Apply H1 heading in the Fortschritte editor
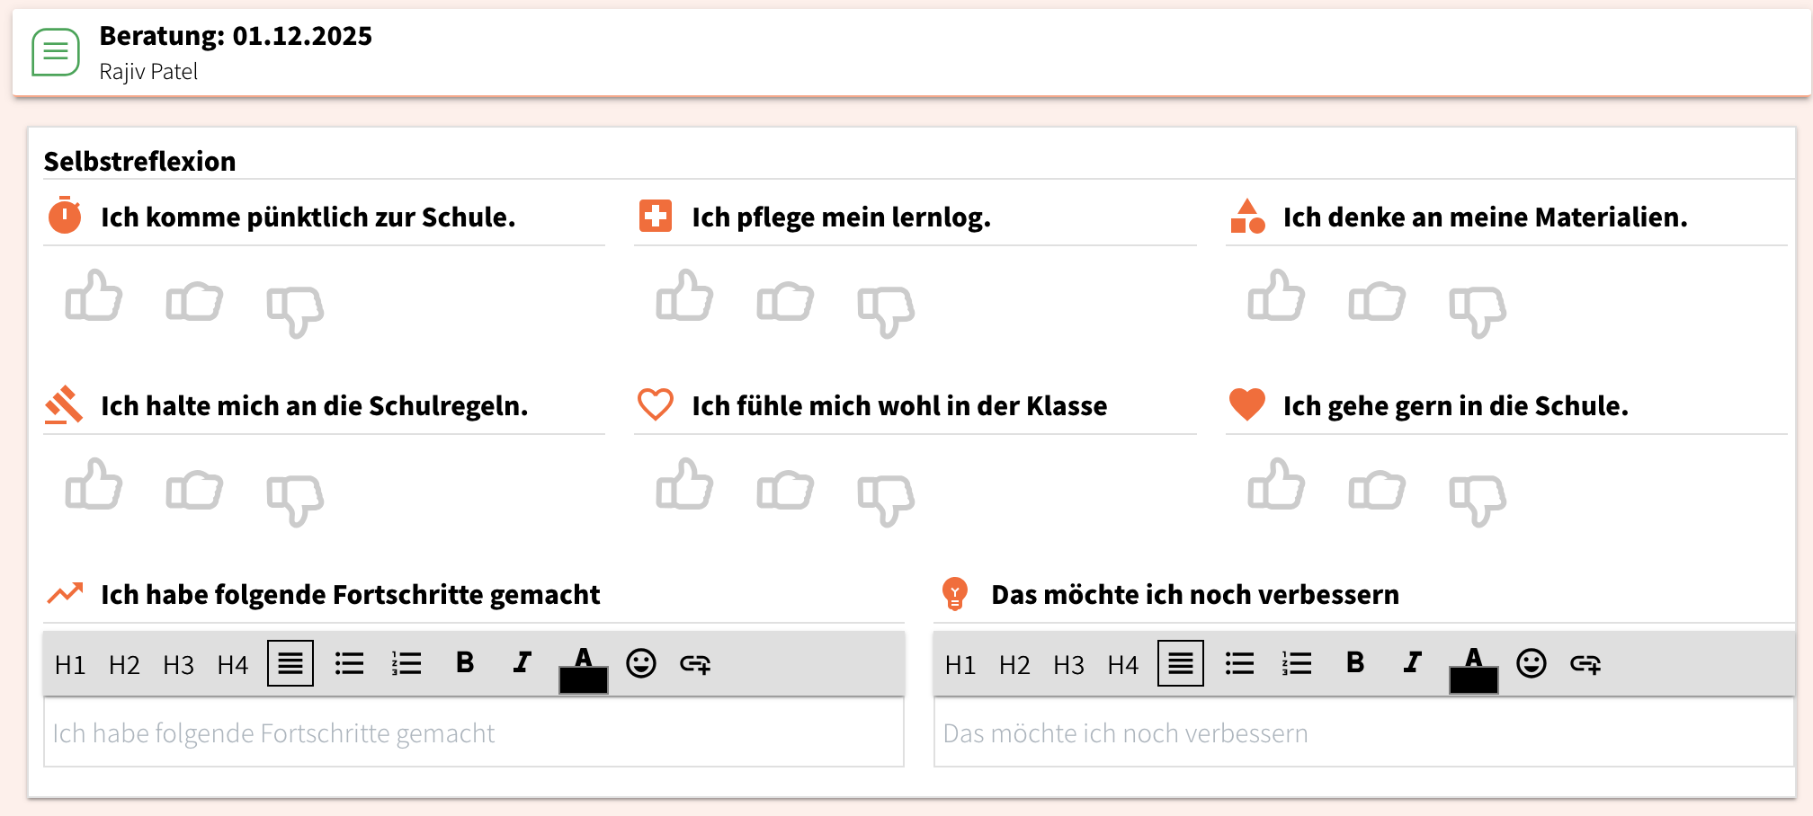1813x816 pixels. tap(70, 665)
